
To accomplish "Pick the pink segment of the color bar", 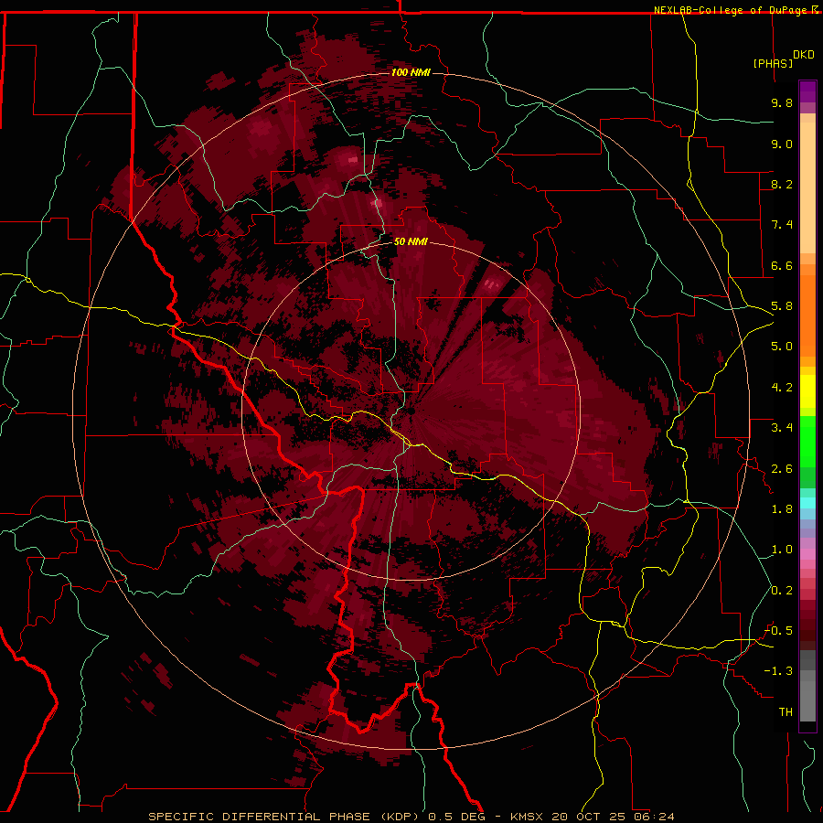I will coord(807,553).
